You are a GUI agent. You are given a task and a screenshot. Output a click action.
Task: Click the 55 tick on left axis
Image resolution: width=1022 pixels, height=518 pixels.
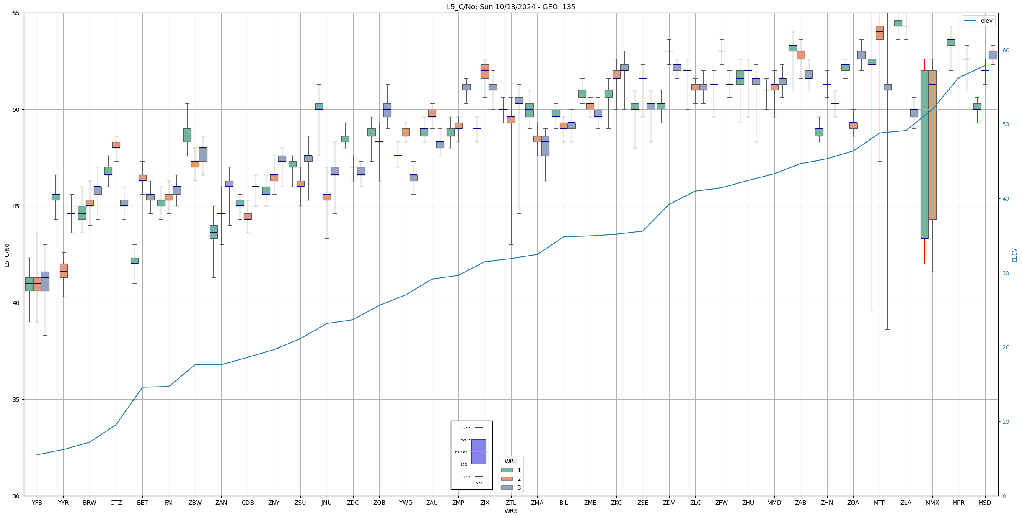[16, 13]
